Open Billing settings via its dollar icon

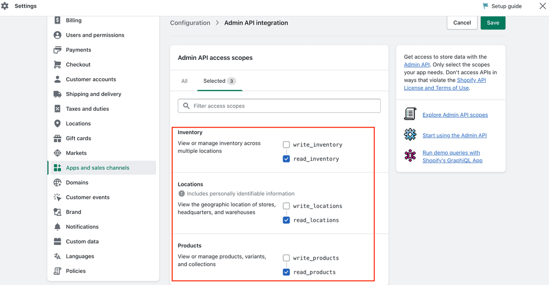click(57, 20)
